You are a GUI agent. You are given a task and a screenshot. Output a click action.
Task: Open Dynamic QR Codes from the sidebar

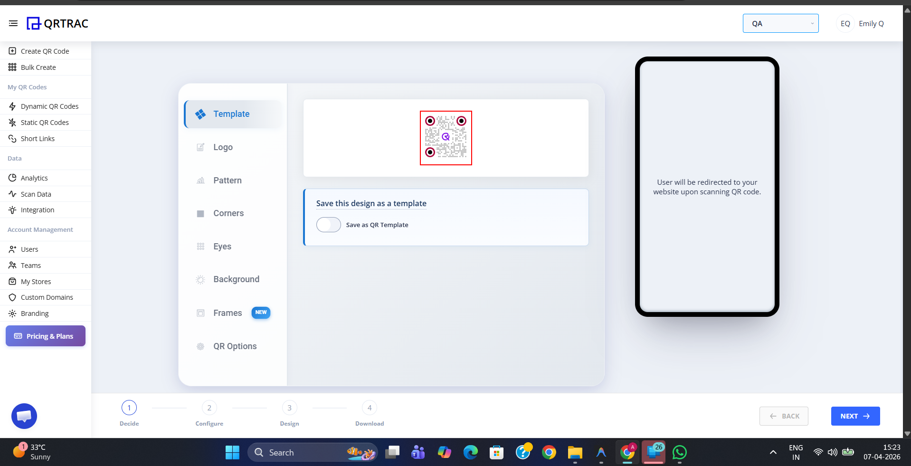49,106
